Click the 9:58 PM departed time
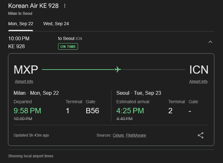The image size is (223, 163). point(27,111)
